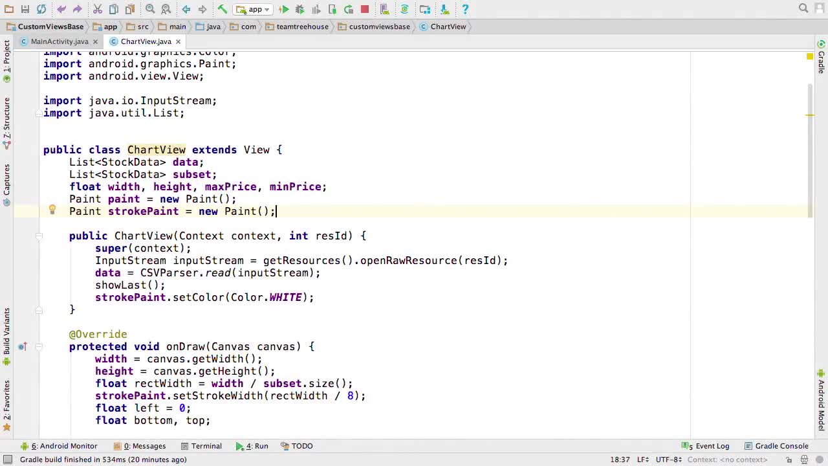828x466 pixels.
Task: Click the java breadcrumb folder
Action: (208, 27)
